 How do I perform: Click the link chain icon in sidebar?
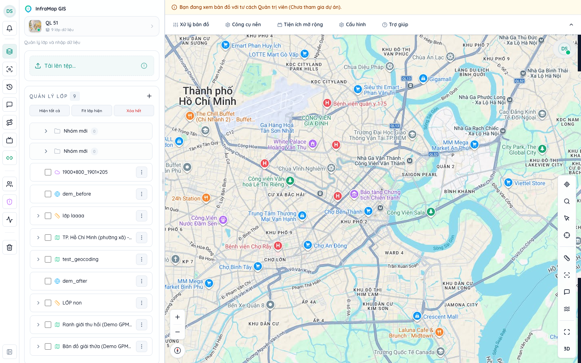pos(9,158)
